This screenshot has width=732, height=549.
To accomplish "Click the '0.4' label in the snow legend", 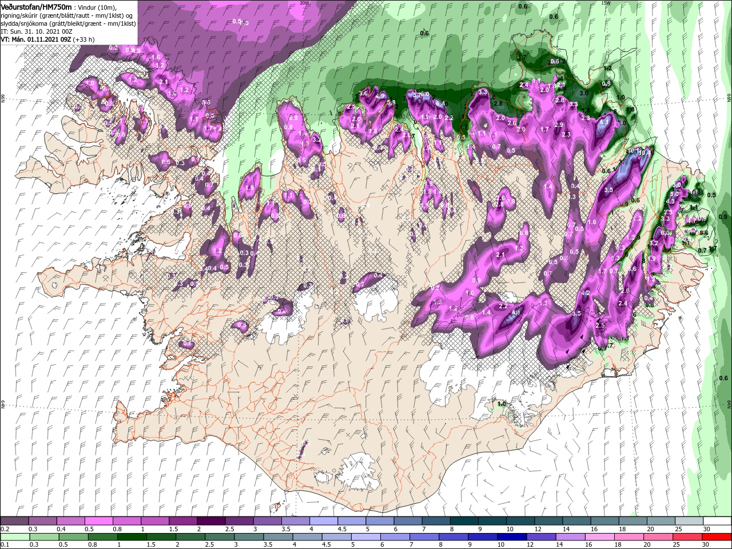I will click(x=61, y=530).
